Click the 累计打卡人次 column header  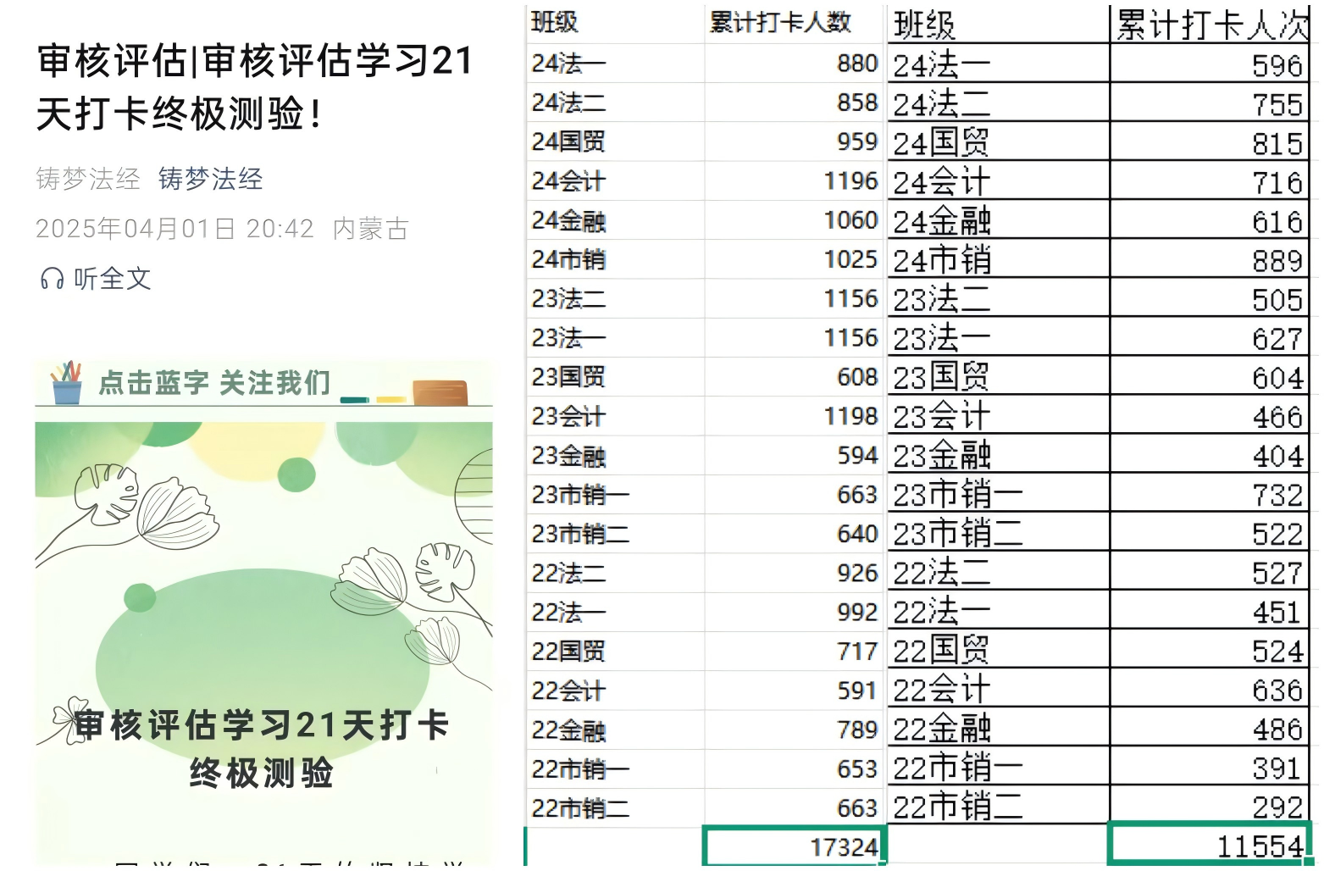coord(1211,25)
